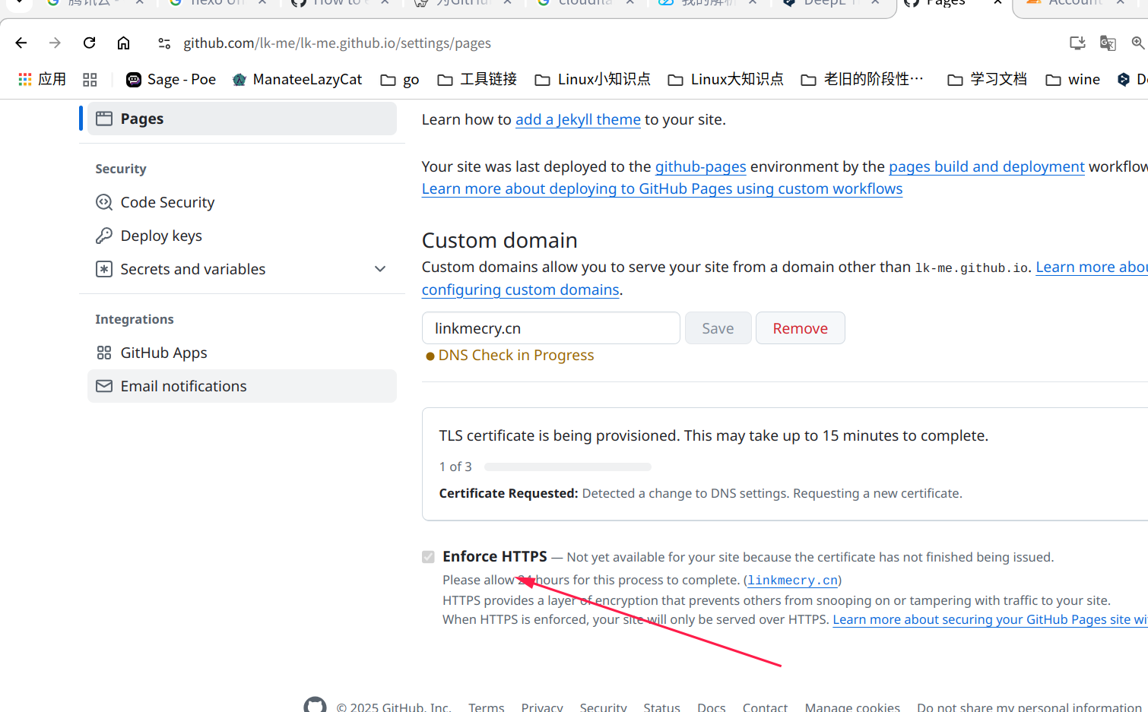Open GitHub Apps integrations
Image resolution: width=1148 pixels, height=712 pixels.
(x=242, y=353)
